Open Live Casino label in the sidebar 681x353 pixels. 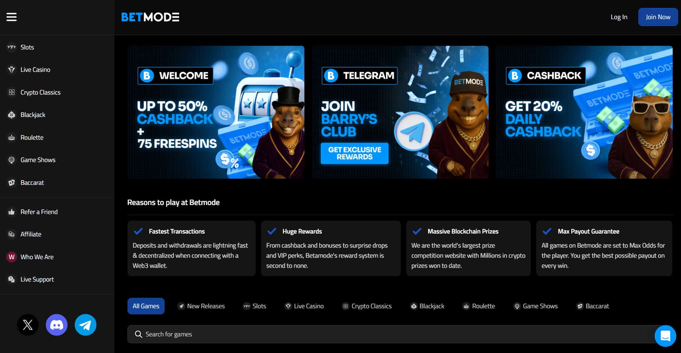click(x=35, y=70)
